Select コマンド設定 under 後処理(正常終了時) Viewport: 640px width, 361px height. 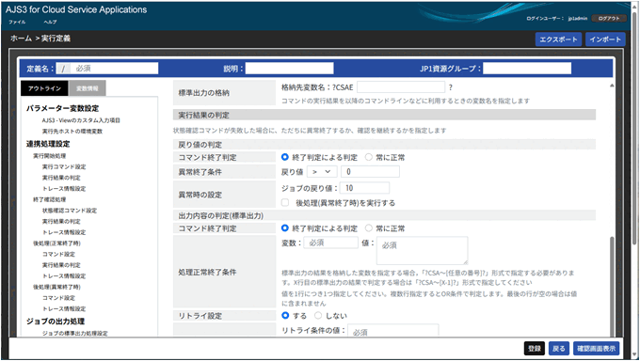click(58, 254)
